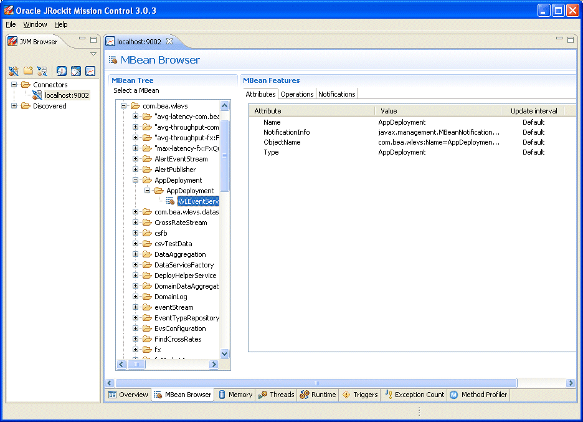Viewport: 583px width, 422px height.
Task: Start the Memory Leak Detector tool icon
Action: point(61,70)
